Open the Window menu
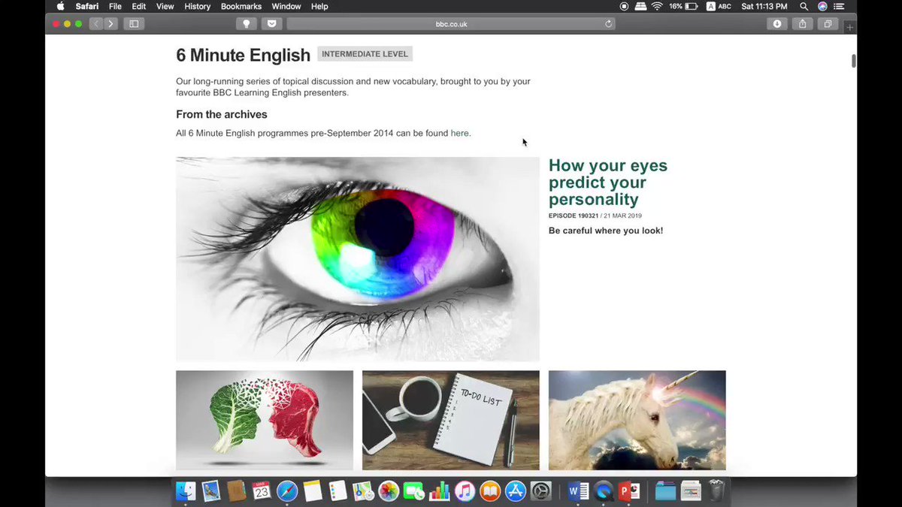Image resolution: width=902 pixels, height=507 pixels. pos(286,6)
